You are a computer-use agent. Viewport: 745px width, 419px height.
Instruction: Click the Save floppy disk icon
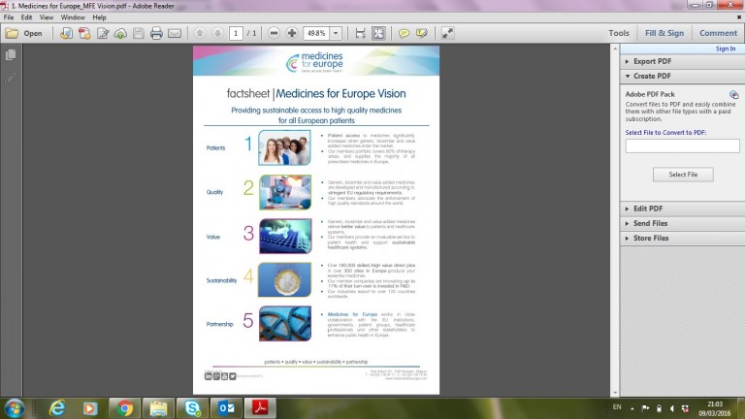click(139, 33)
